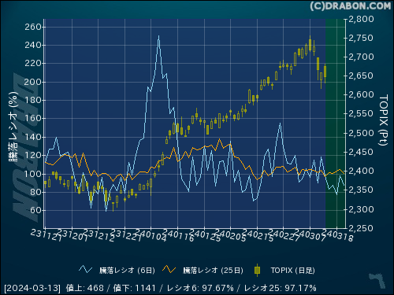394x295 pixels.
Task: Click the TOPIX (Pt) right axis title
Action: 384,120
